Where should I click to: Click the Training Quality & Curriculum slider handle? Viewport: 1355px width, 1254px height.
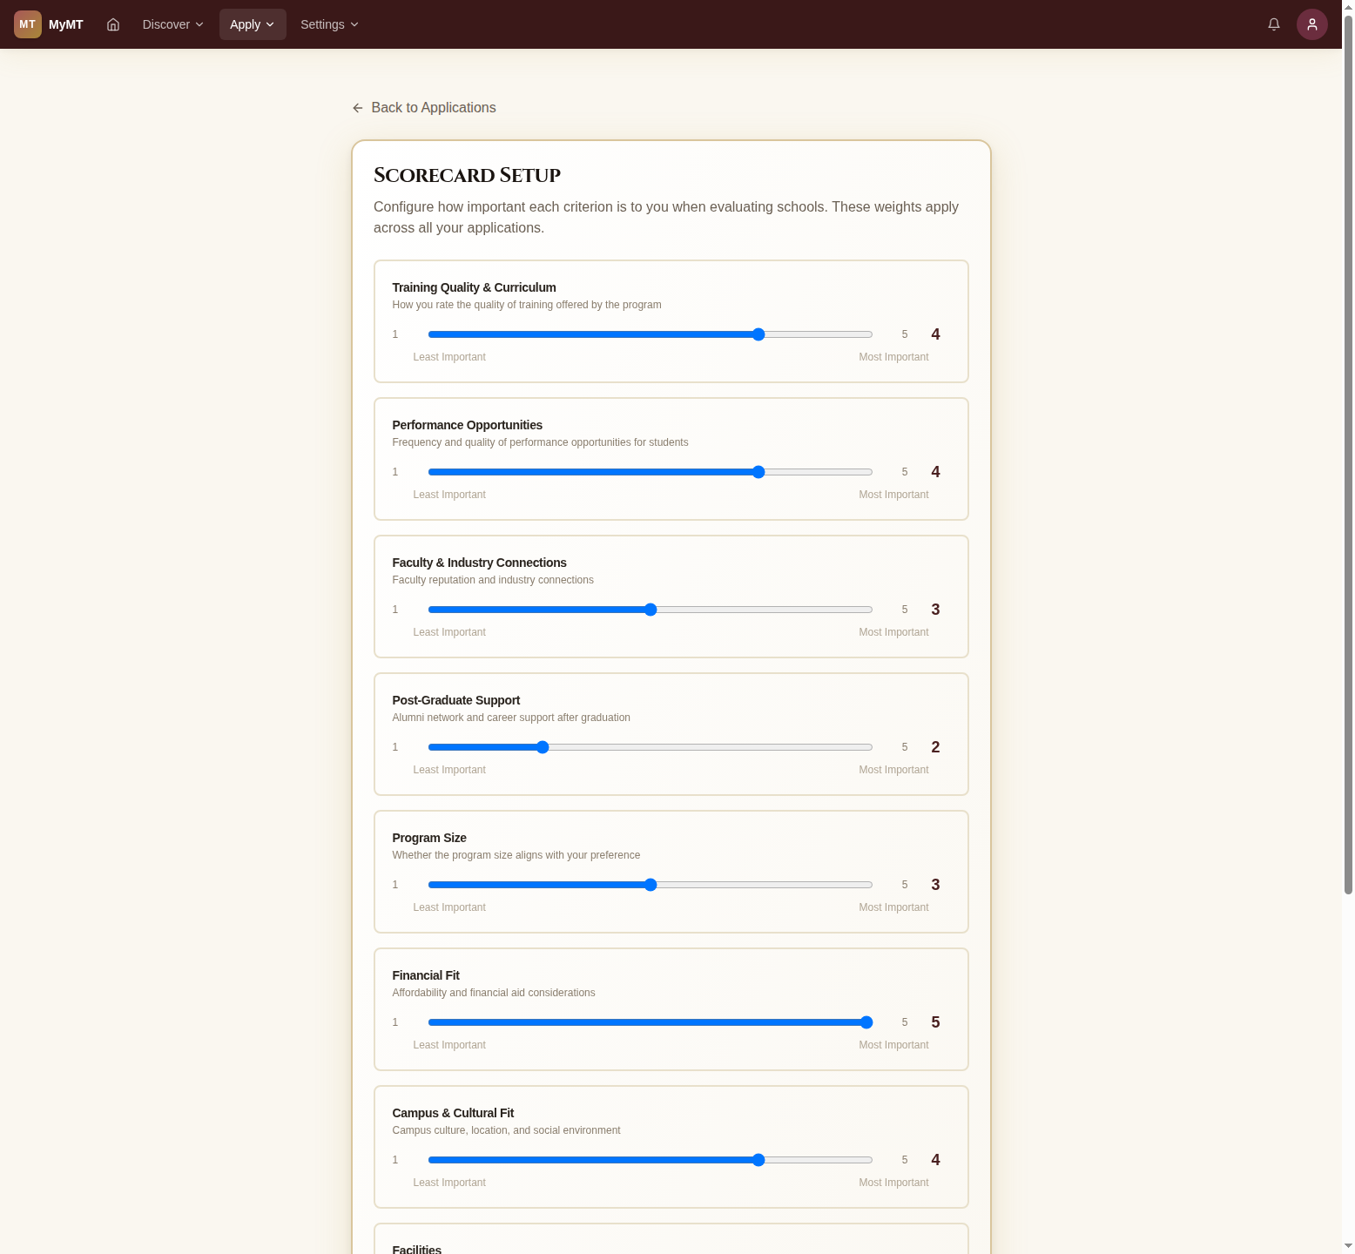click(x=758, y=334)
